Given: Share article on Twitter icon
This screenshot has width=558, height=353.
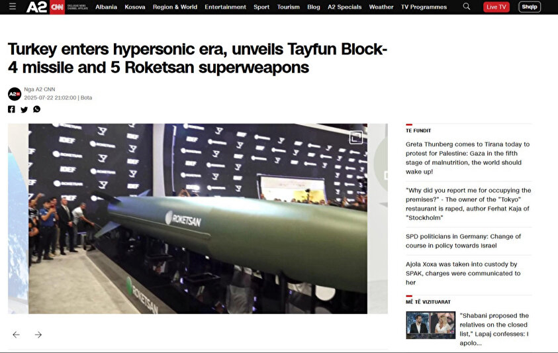Looking at the screenshot, I should click(24, 109).
